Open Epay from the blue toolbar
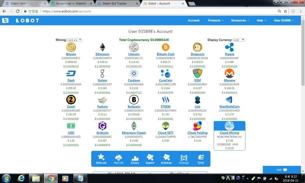This screenshot has width=305, height=183. pyautogui.click(x=201, y=159)
